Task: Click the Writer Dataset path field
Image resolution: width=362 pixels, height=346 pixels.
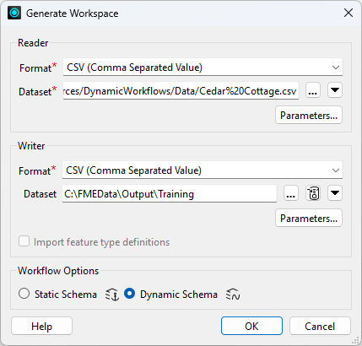Action: coord(170,194)
